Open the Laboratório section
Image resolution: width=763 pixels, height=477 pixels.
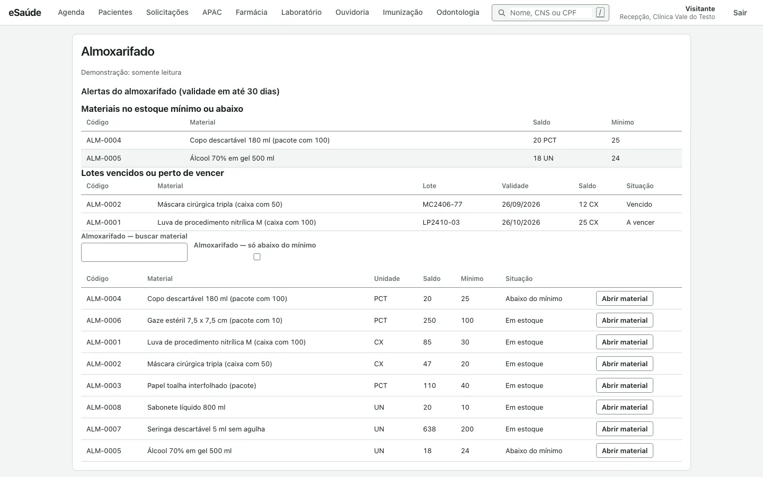point(301,12)
